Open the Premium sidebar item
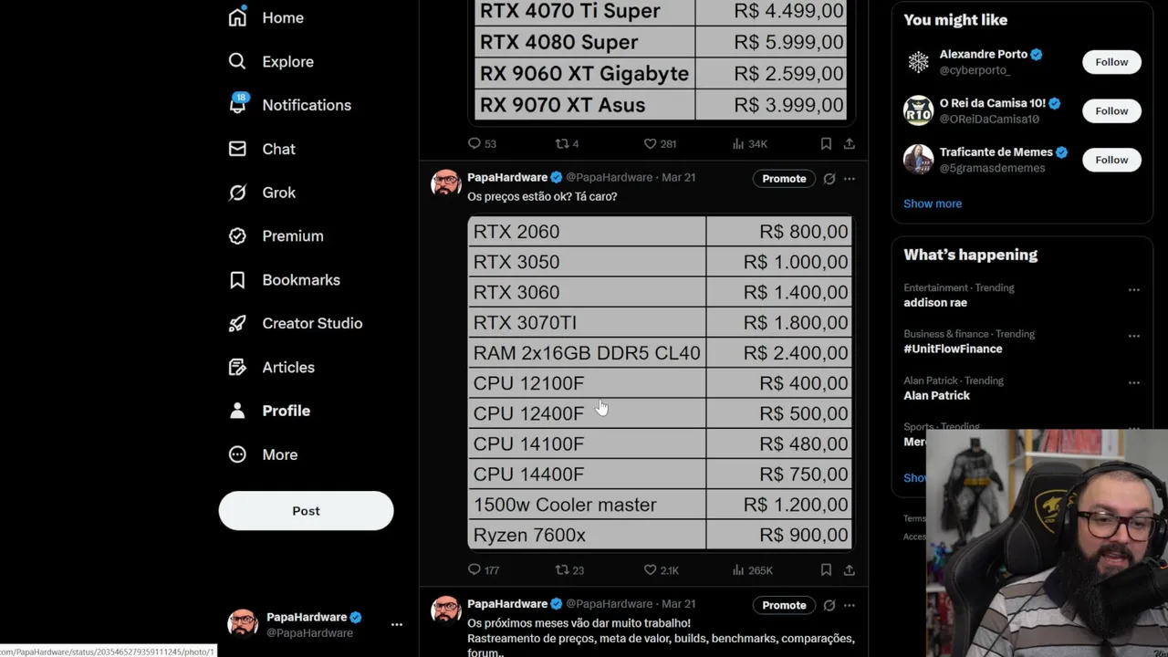Screen dimensions: 1168x657 point(276,235)
